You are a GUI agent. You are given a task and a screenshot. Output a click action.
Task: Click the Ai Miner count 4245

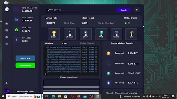65,43
